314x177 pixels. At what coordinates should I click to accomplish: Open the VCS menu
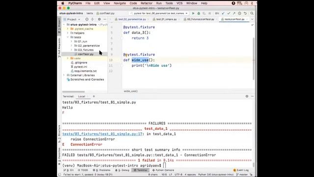click(x=180, y=3)
